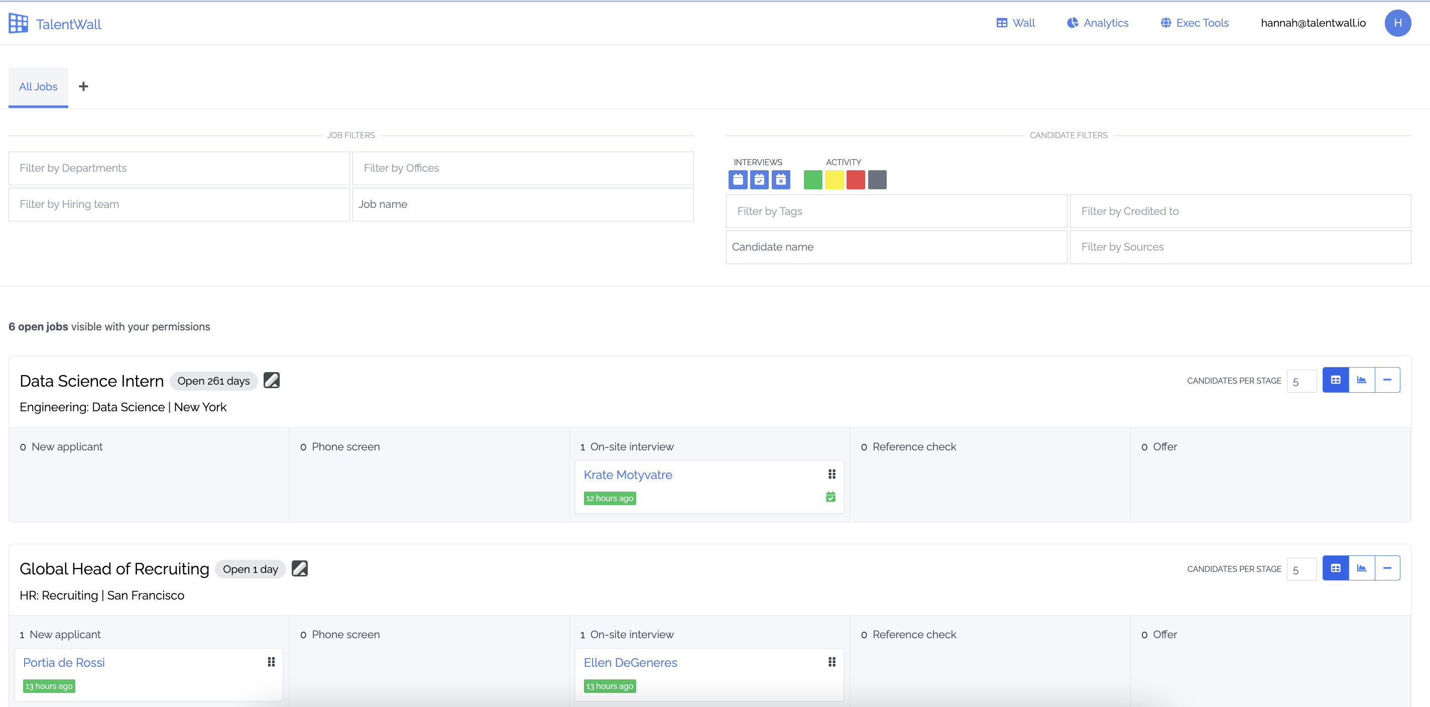Screen dimensions: 1430x707
Task: Open Exec Tools navigation link
Action: [x=1194, y=23]
